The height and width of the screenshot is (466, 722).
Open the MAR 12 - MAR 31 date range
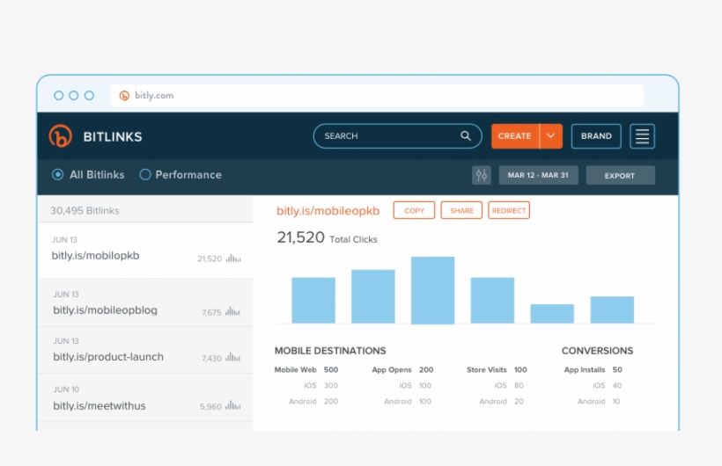538,175
